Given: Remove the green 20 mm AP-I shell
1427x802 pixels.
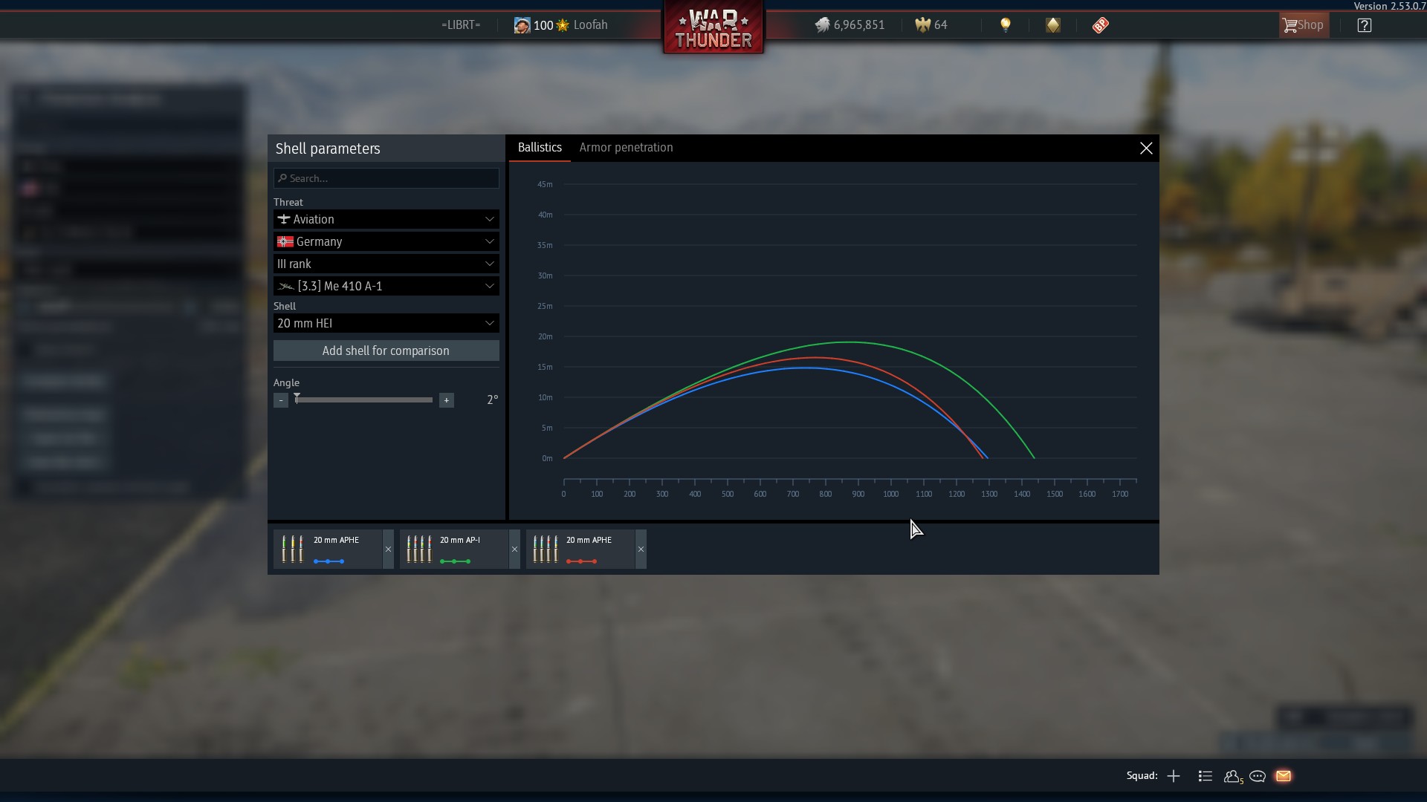Looking at the screenshot, I should [514, 550].
